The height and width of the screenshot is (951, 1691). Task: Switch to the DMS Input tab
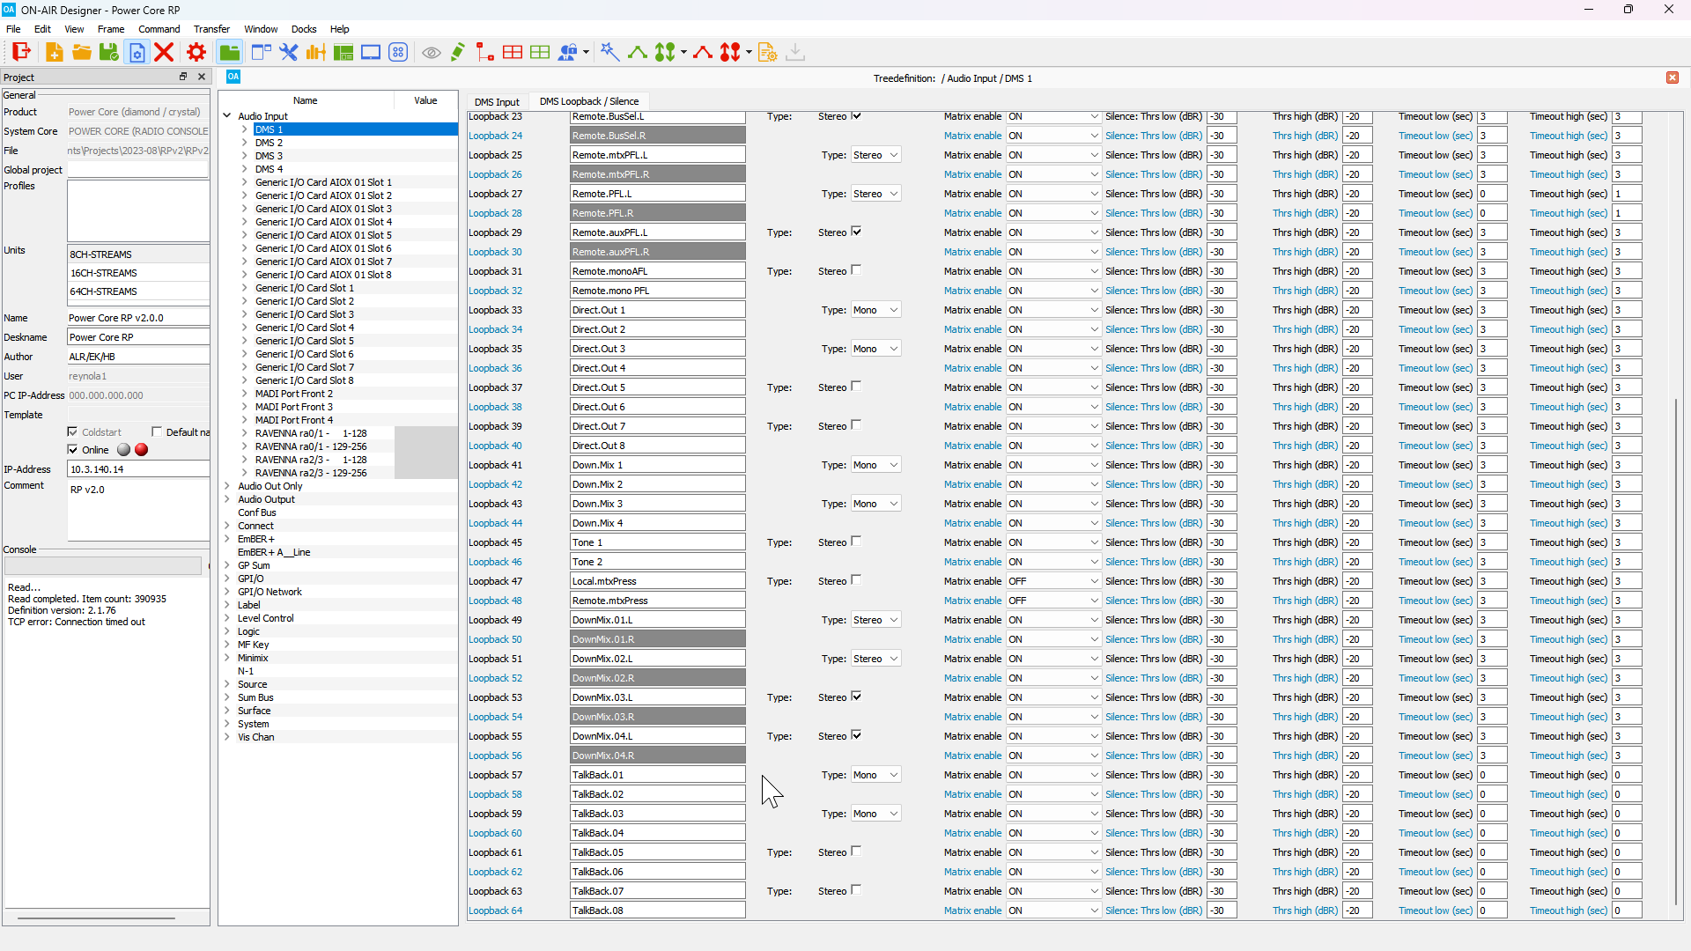click(x=497, y=101)
